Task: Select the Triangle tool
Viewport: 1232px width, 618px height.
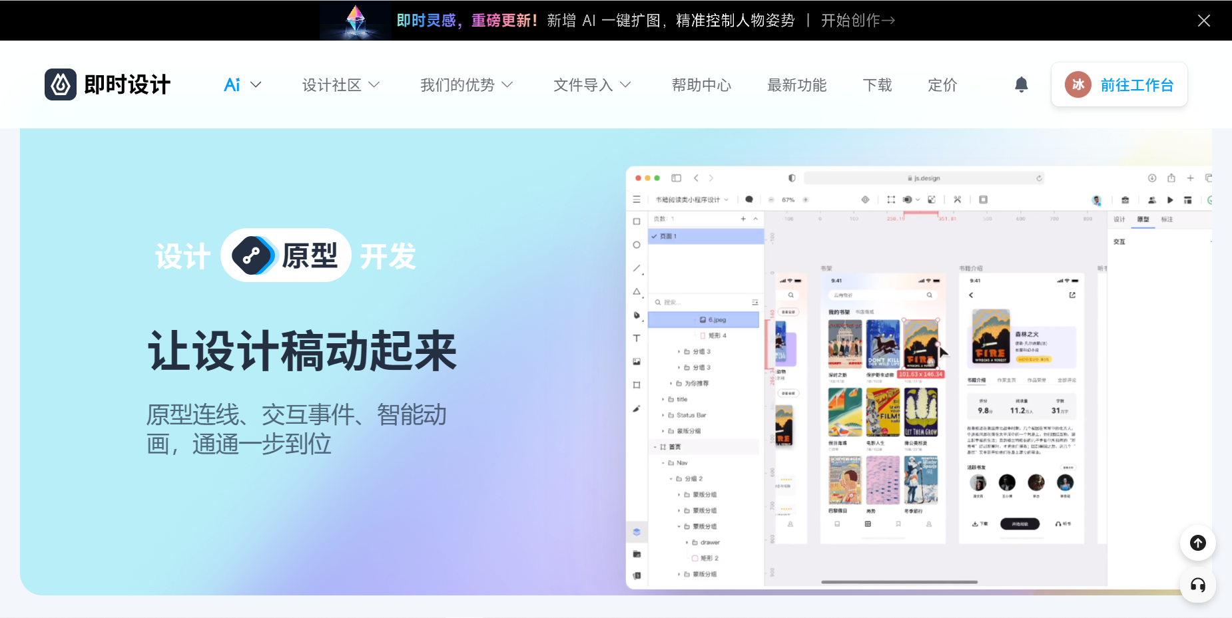Action: (637, 291)
